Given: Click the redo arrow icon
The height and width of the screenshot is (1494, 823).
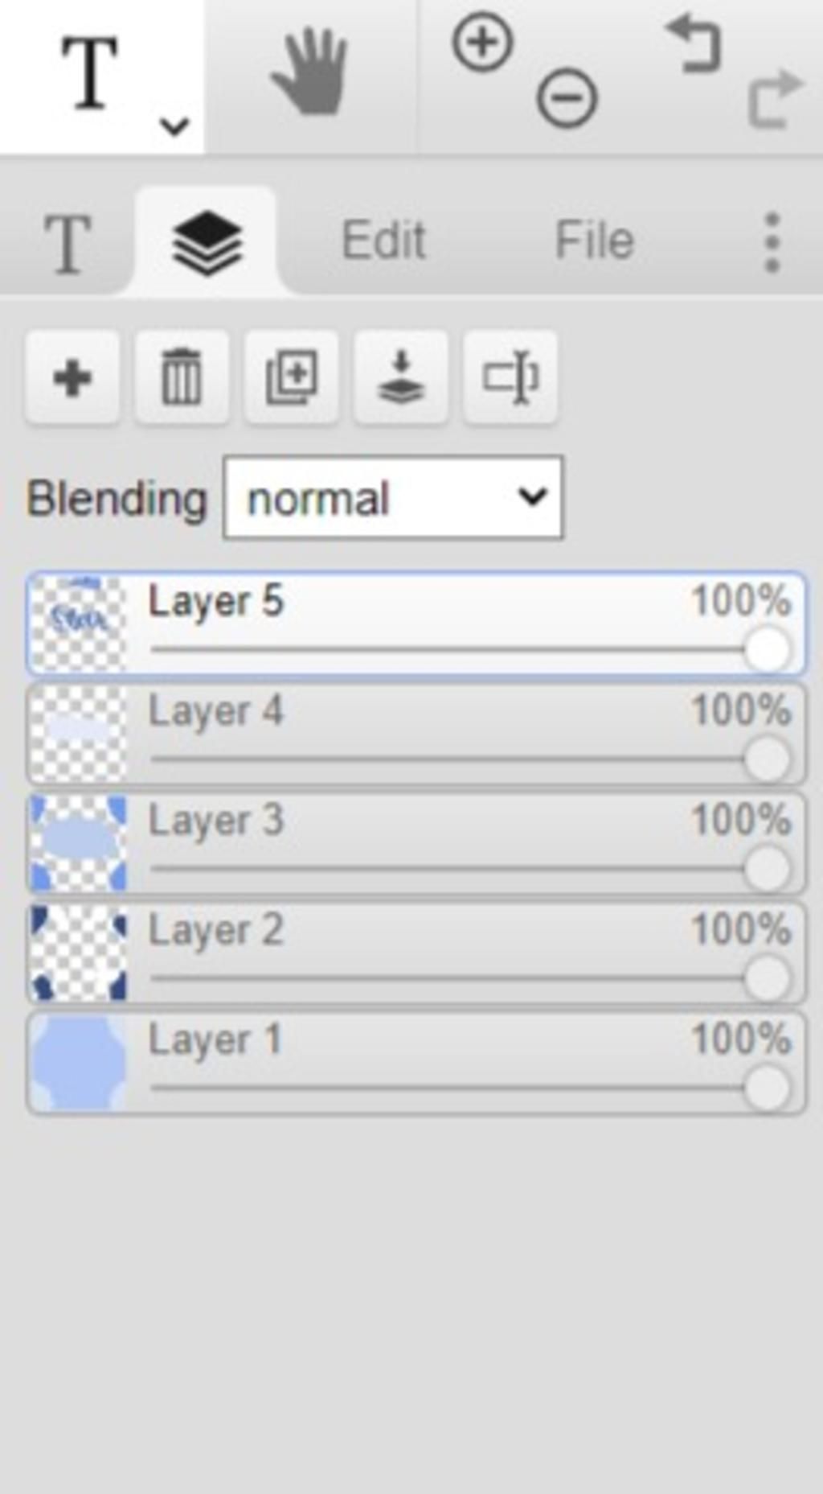Looking at the screenshot, I should (x=776, y=100).
